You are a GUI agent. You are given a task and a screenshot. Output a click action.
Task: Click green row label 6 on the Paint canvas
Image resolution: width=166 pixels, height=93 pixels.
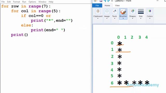pyautogui.click(x=112, y=83)
